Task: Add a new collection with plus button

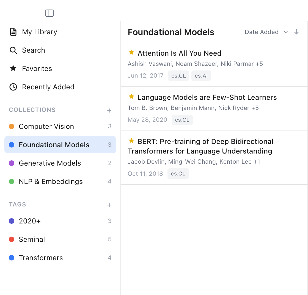Action: (x=109, y=110)
